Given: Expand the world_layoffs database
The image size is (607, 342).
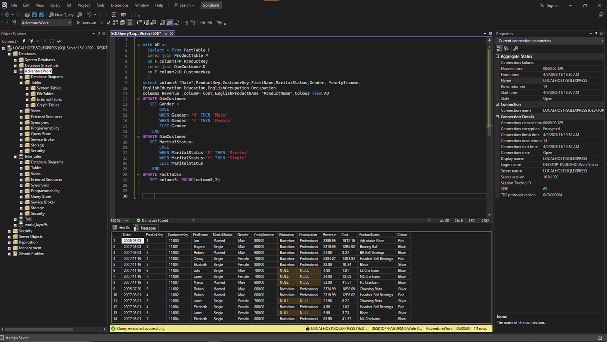Looking at the screenshot, I should click(x=15, y=225).
